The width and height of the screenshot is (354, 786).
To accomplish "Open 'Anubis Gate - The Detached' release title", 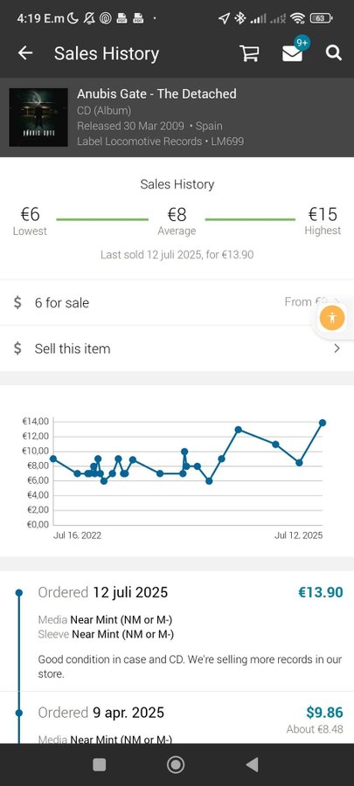I will [x=156, y=93].
